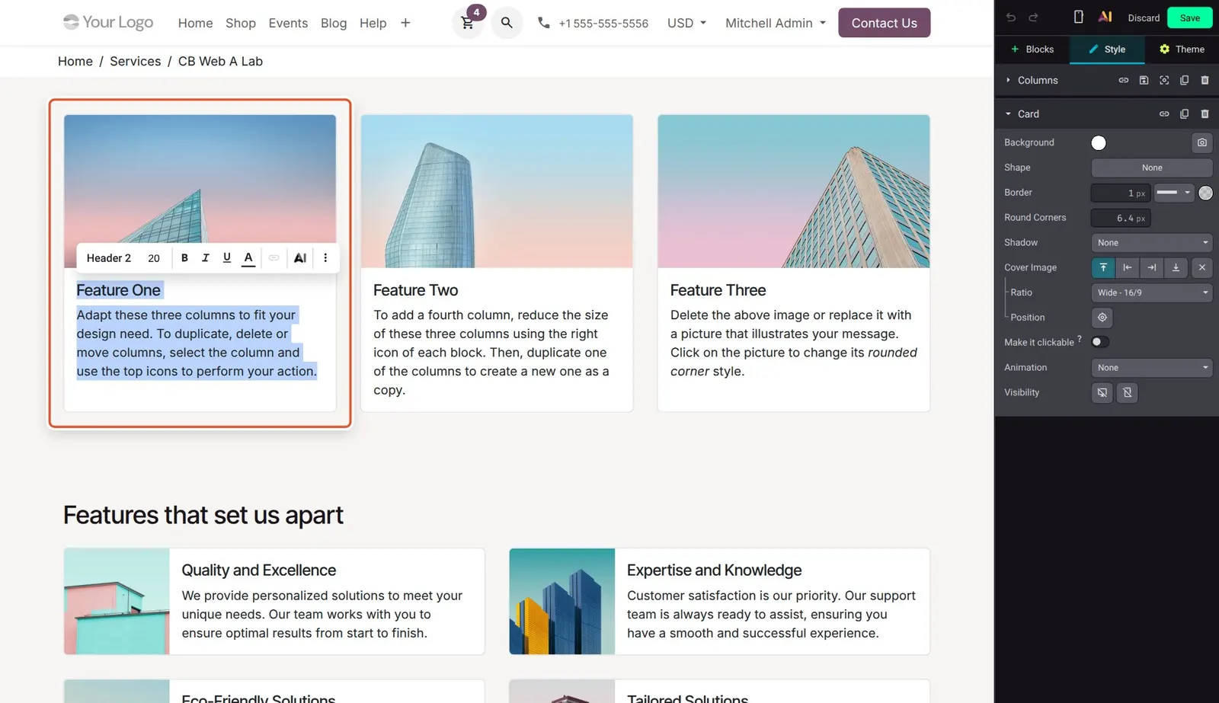Remove the cover image
This screenshot has width=1219, height=703.
1201,267
